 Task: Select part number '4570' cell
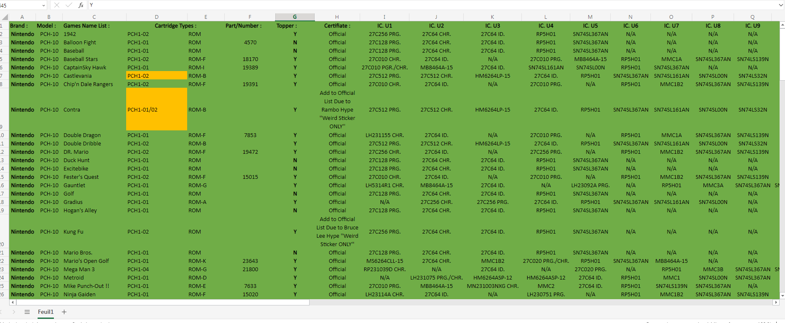250,42
